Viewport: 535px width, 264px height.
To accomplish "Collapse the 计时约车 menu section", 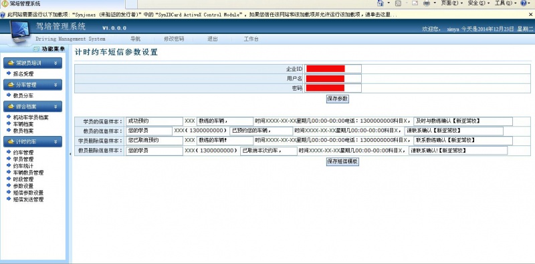I will (x=56, y=141).
